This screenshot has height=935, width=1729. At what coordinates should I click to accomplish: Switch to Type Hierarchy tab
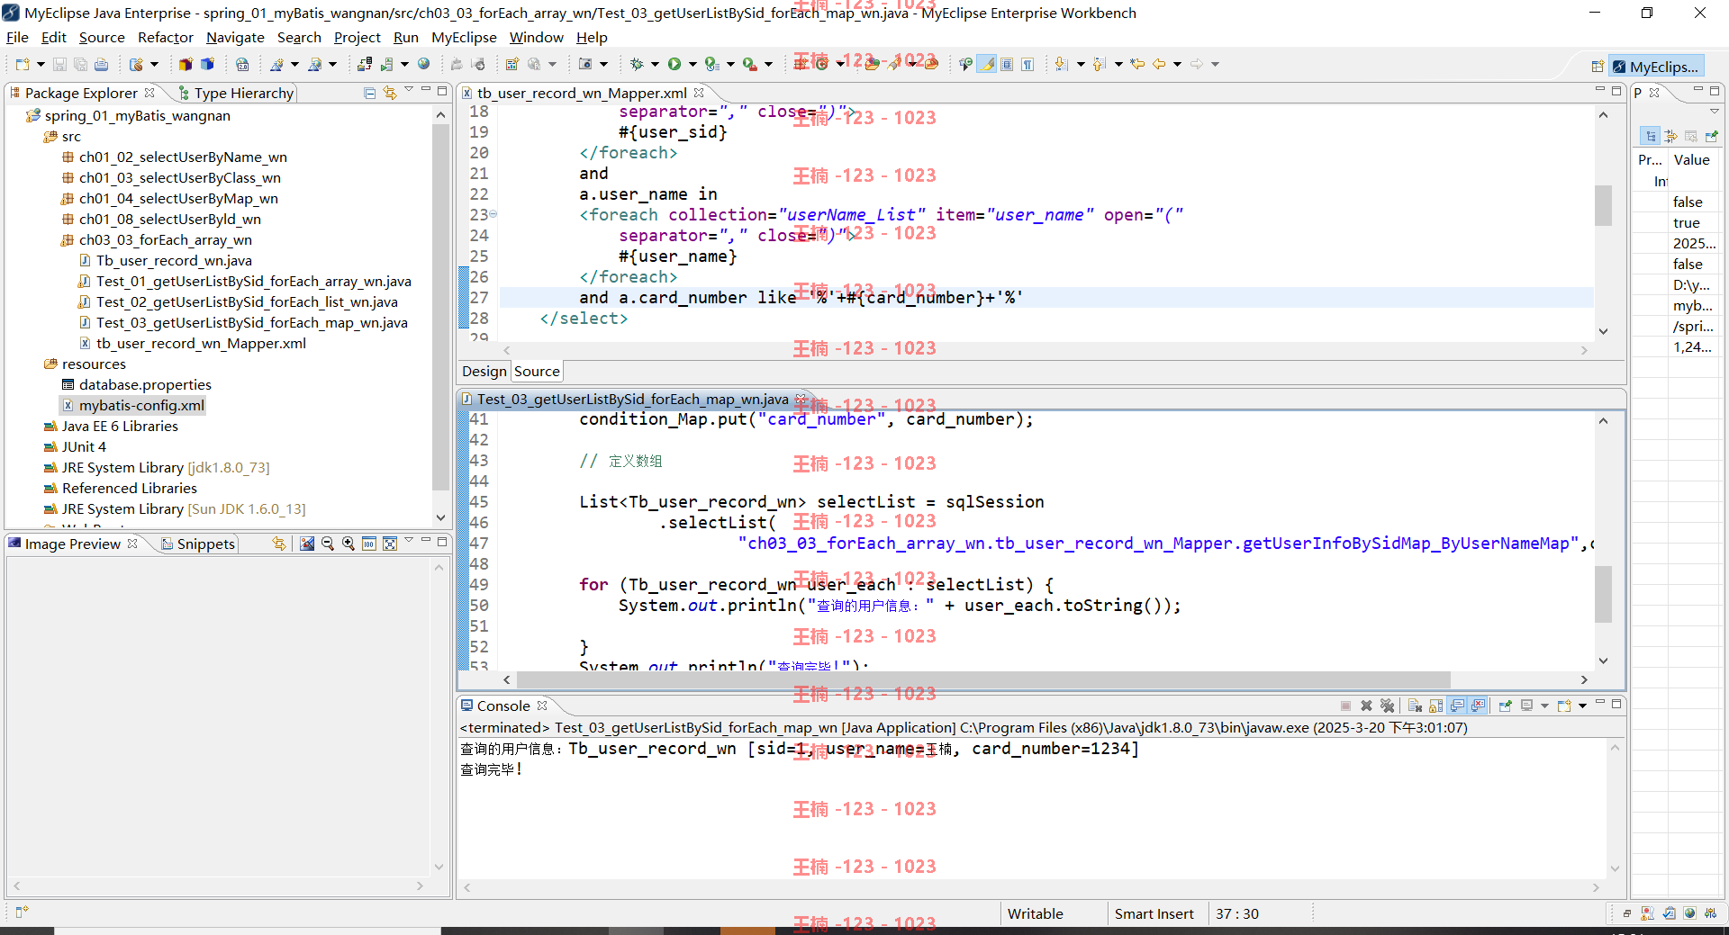pyautogui.click(x=236, y=93)
